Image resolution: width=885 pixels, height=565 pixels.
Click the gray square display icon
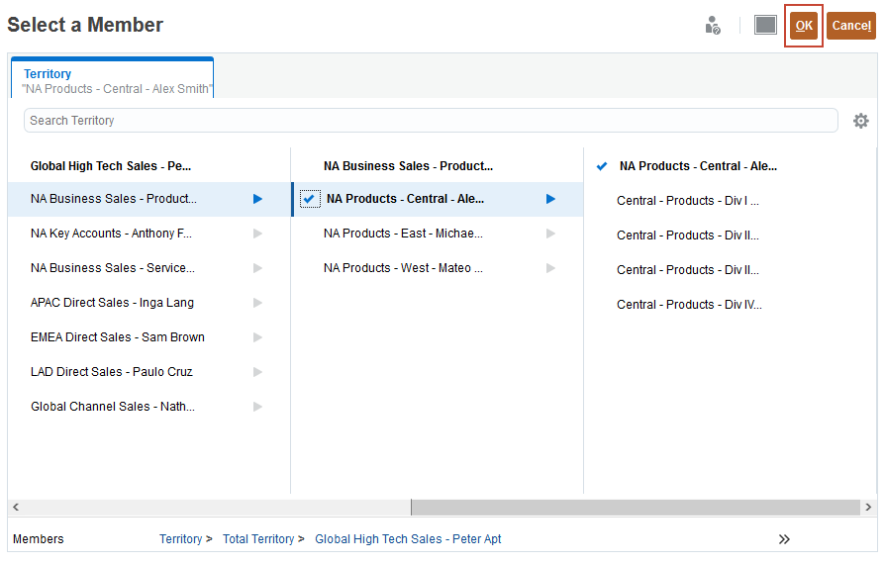click(765, 25)
